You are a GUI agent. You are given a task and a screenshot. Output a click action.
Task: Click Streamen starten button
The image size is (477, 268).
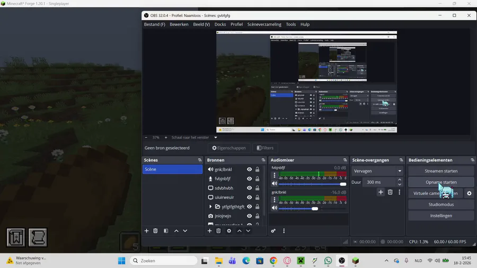tap(441, 171)
